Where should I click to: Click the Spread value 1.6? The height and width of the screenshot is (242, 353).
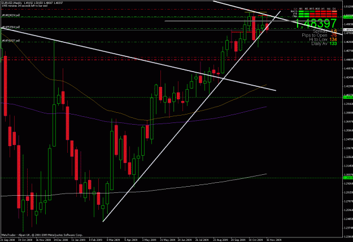(334, 31)
